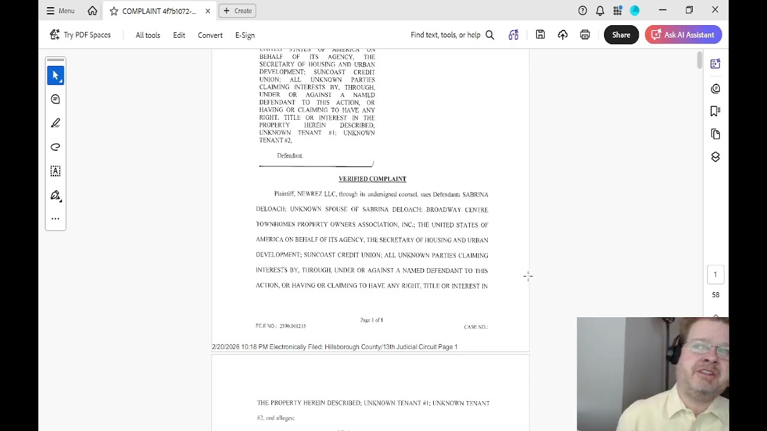
Task: Open the Adobe apps grid icon
Action: click(617, 10)
